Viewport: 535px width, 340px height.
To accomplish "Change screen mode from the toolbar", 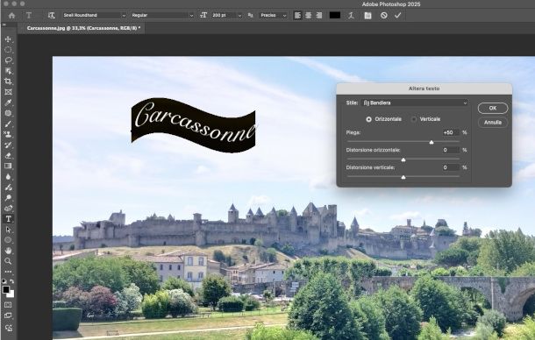I will click(x=8, y=315).
